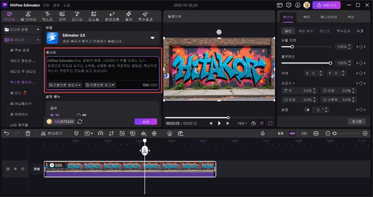Open the prompt generator dropdown
Screen dimensions: 373x197
65,85
